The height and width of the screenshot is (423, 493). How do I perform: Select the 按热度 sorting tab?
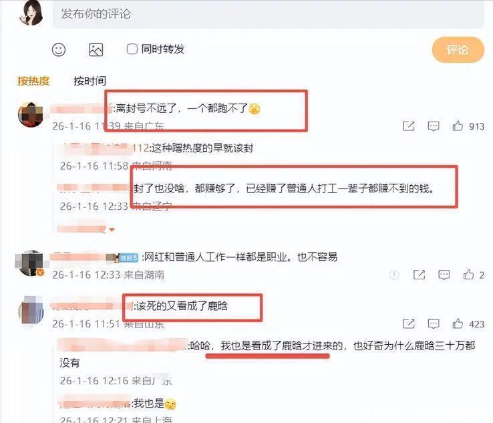pos(33,81)
